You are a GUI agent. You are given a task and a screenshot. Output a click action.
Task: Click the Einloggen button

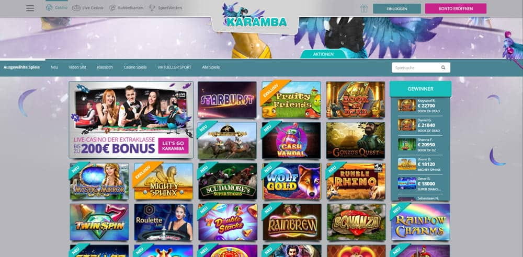pos(397,9)
